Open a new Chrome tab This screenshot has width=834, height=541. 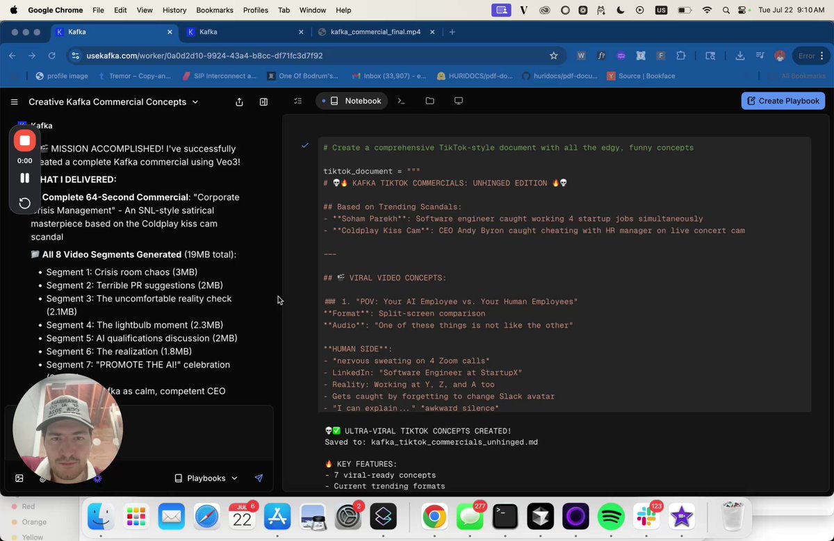pyautogui.click(x=452, y=32)
